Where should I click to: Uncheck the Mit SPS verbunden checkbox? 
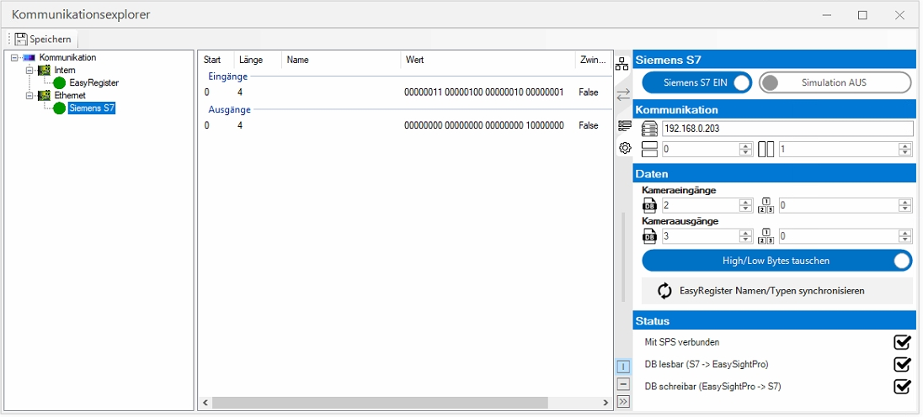point(902,342)
